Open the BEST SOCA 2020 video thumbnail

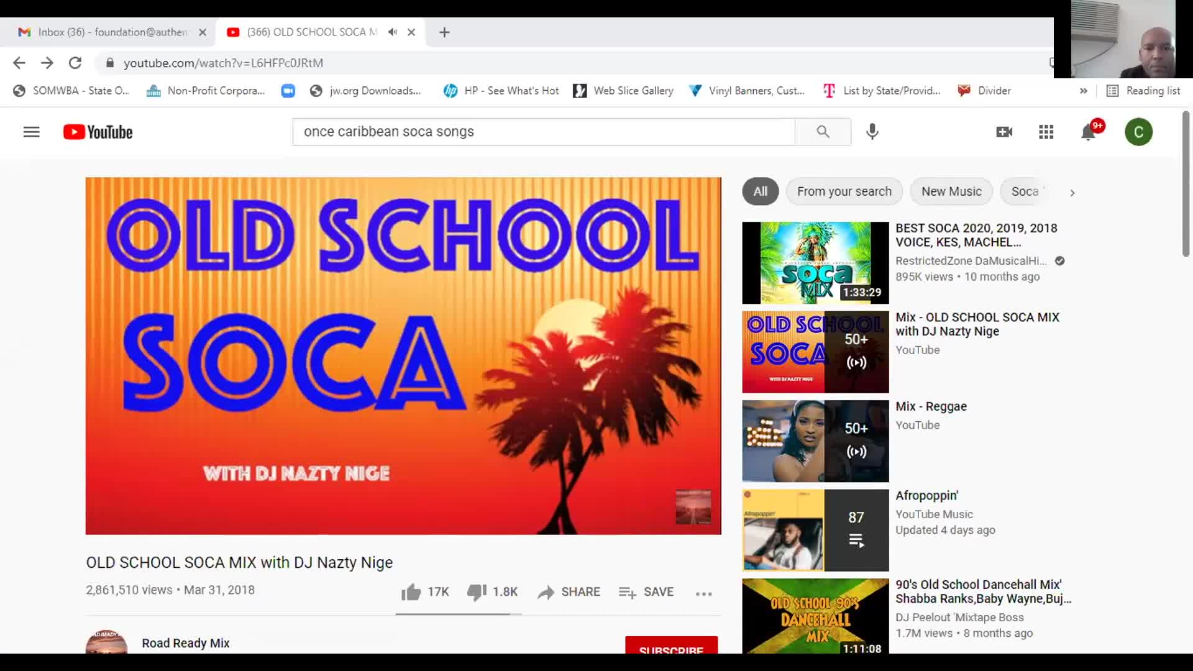click(815, 263)
